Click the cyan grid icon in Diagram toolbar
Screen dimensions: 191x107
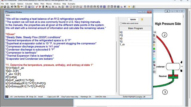[154, 59]
